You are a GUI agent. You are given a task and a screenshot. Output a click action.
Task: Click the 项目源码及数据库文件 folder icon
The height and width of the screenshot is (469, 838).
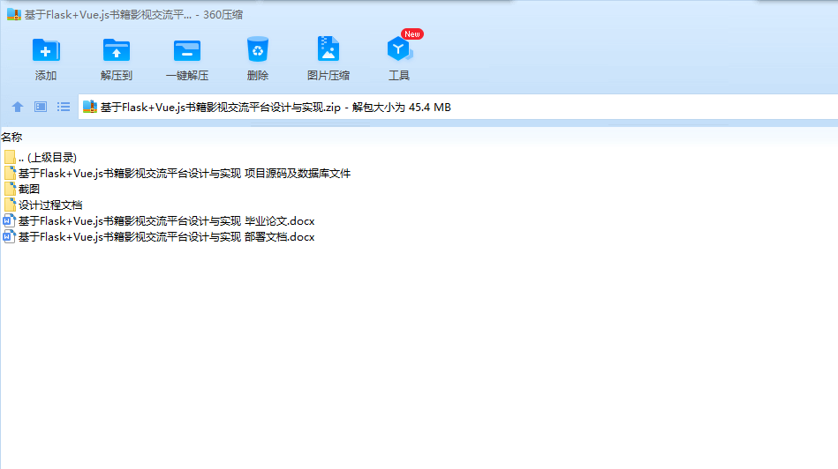[x=10, y=174]
